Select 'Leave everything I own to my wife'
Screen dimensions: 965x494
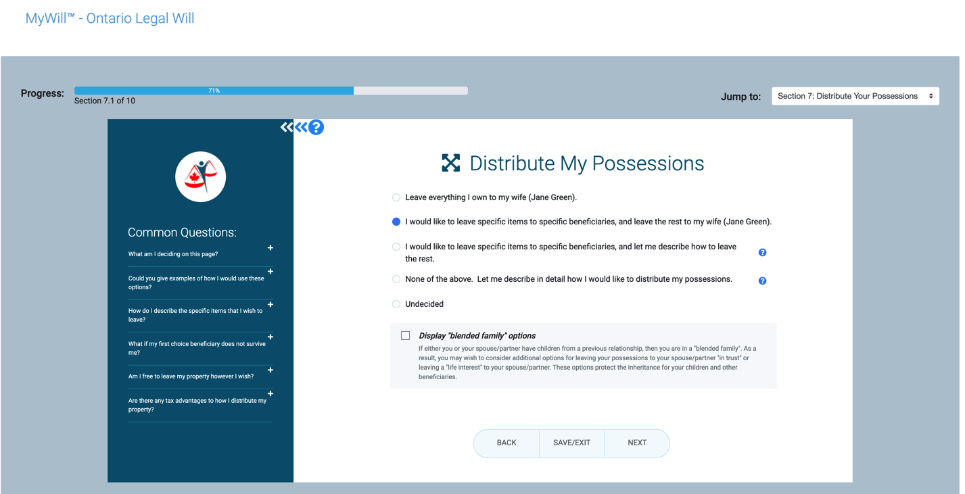tap(396, 197)
